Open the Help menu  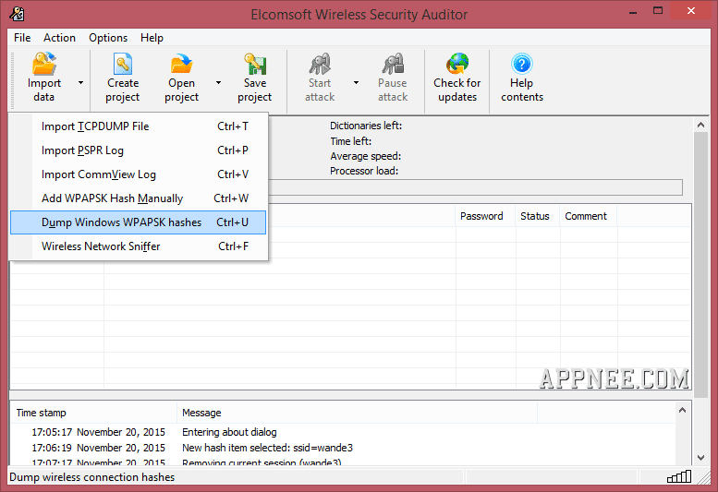tap(152, 38)
